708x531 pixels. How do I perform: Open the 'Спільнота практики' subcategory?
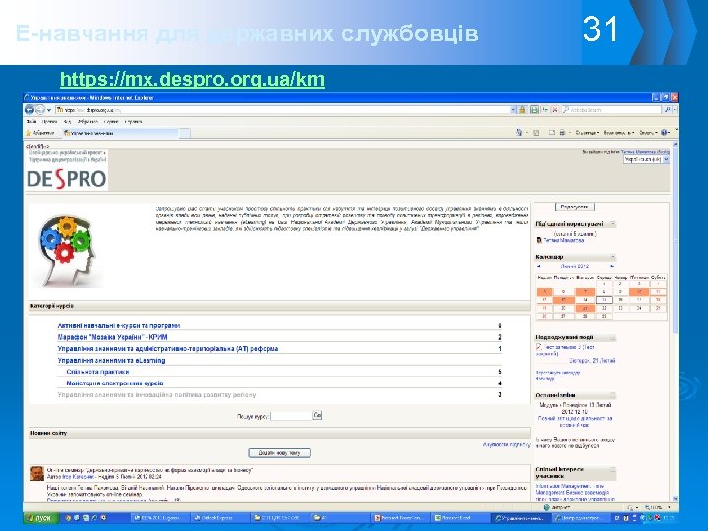[x=97, y=372]
